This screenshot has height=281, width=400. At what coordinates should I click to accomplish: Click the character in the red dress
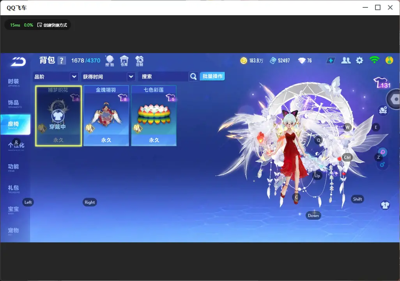pyautogui.click(x=292, y=157)
